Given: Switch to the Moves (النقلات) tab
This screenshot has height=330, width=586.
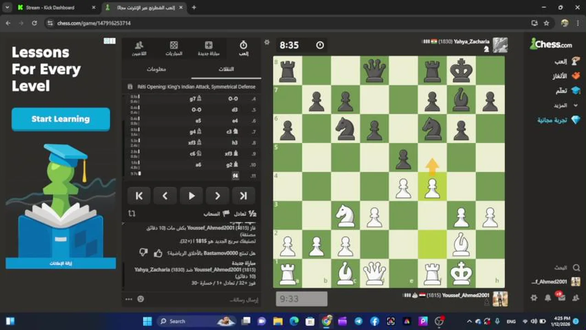Looking at the screenshot, I should click(x=226, y=69).
